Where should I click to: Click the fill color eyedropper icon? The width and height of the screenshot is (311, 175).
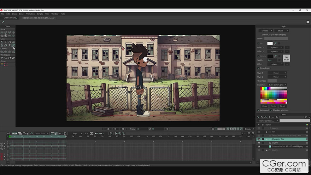click(x=275, y=43)
